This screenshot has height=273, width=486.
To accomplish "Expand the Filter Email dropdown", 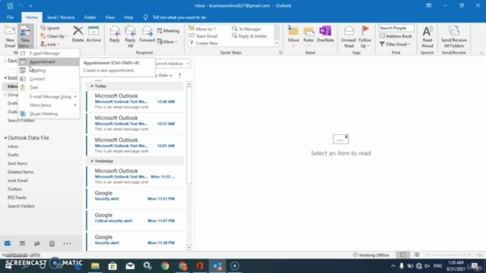I will click(x=395, y=44).
